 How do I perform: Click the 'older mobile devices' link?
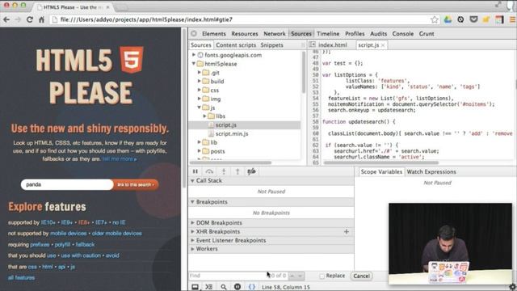116,234
